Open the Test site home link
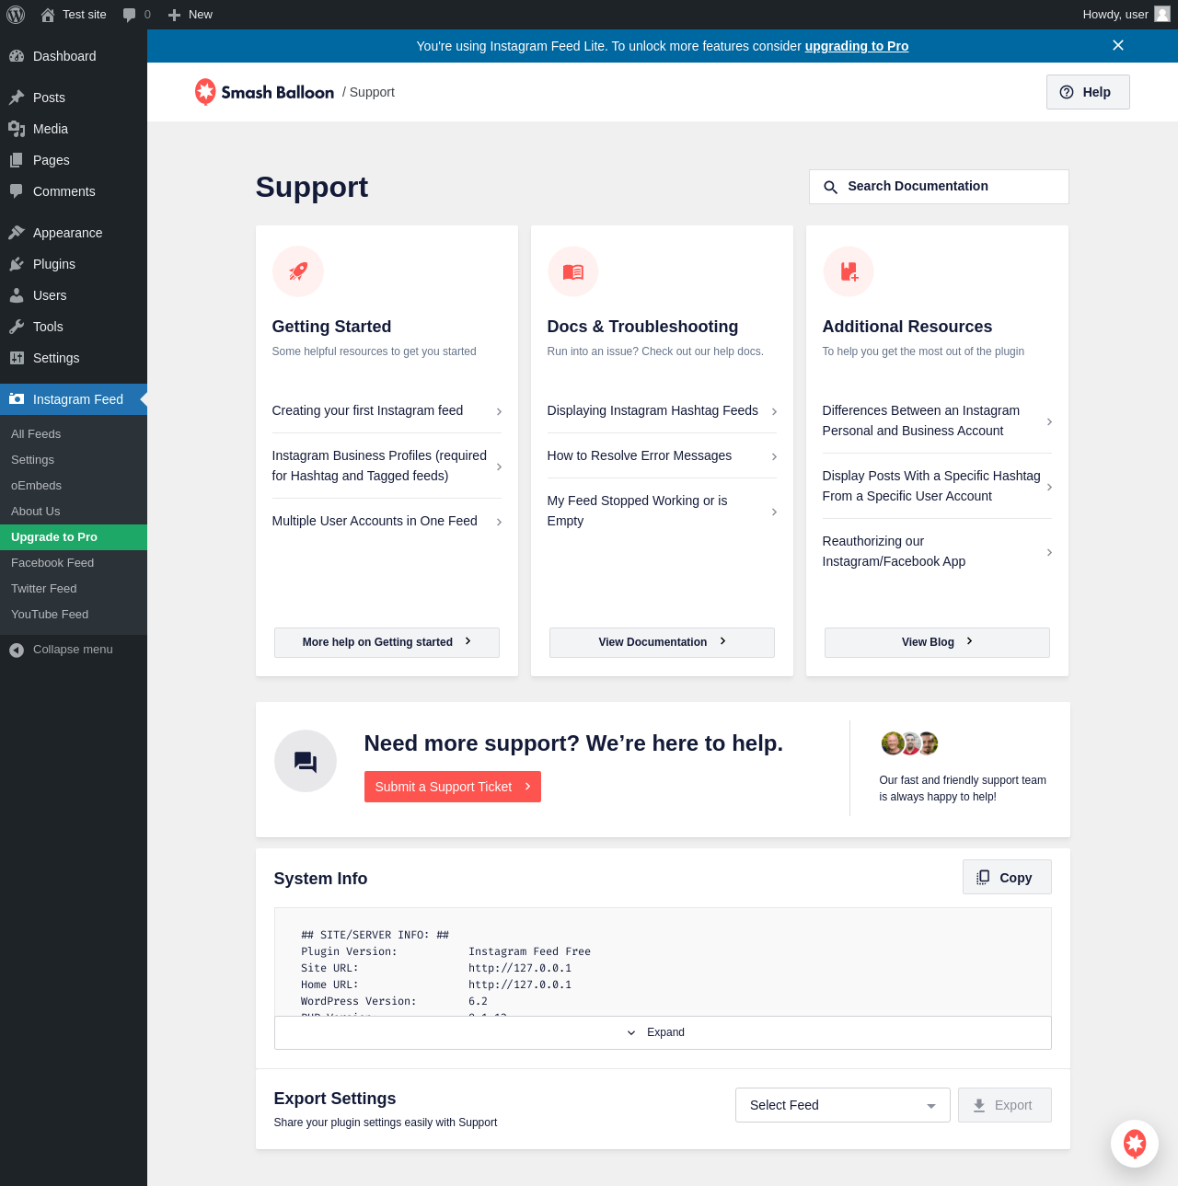Viewport: 1178px width, 1186px height. pyautogui.click(x=74, y=15)
